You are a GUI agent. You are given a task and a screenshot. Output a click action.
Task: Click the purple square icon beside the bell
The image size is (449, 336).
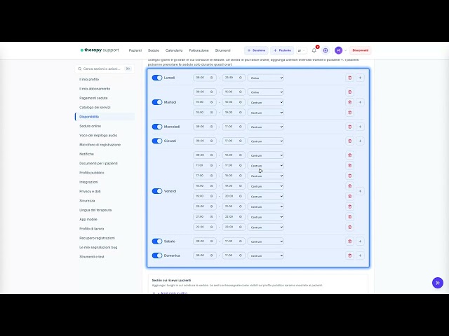pyautogui.click(x=326, y=50)
